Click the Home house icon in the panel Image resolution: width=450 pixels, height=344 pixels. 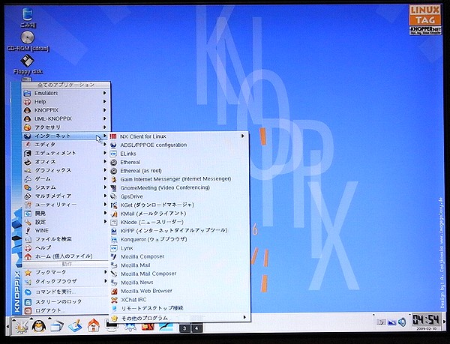pyautogui.click(x=94, y=326)
